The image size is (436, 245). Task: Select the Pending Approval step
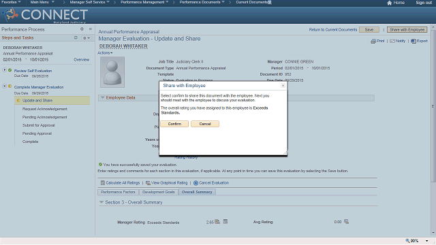37,133
